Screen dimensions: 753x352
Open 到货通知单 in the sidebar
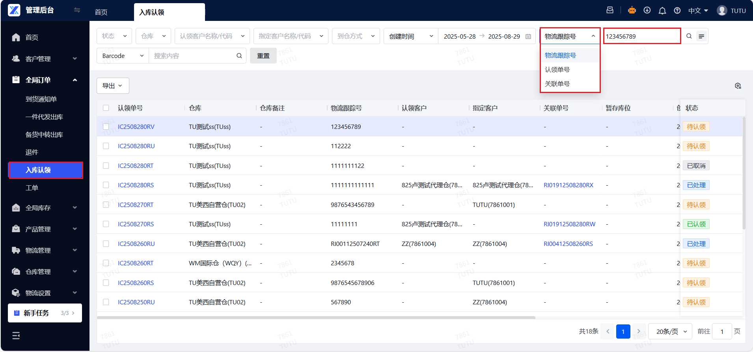pyautogui.click(x=41, y=99)
